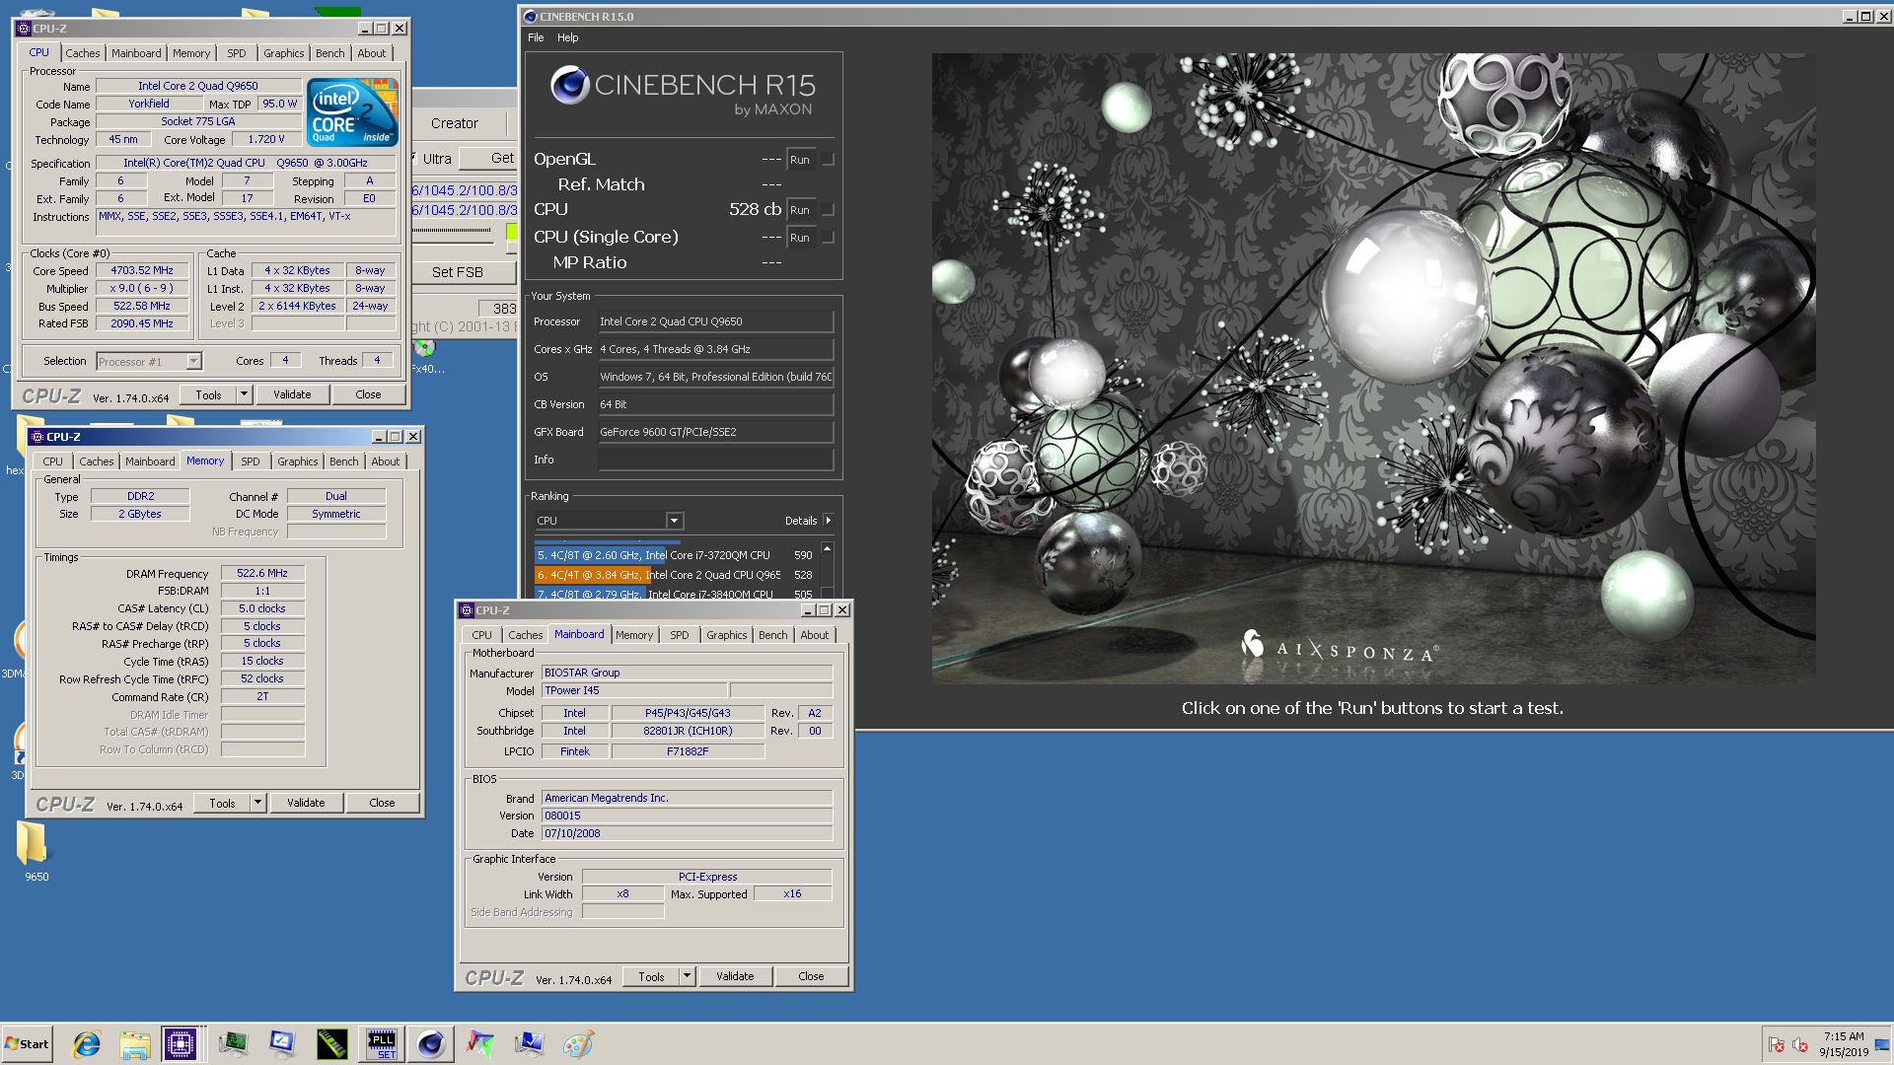1894x1065 pixels.
Task: Open the 9650 desktop folder
Action: coord(35,851)
